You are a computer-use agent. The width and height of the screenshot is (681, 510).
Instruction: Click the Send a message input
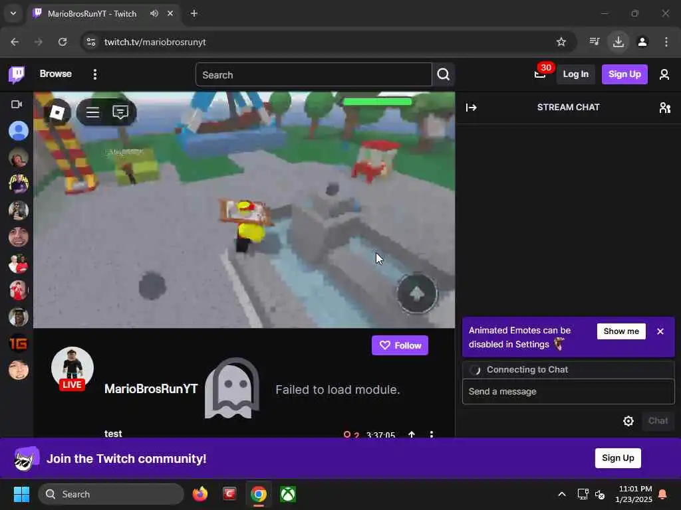[x=568, y=392]
